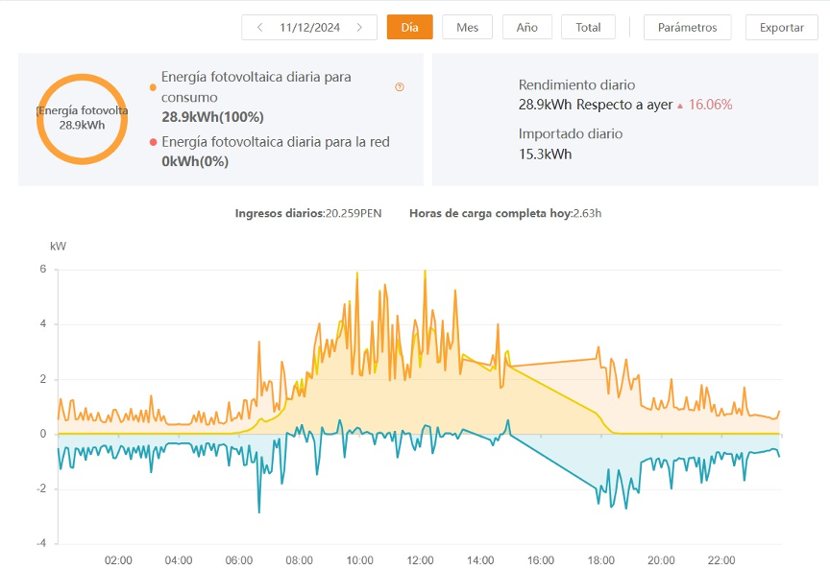Switch to the Total tab
The height and width of the screenshot is (570, 830).
click(588, 28)
